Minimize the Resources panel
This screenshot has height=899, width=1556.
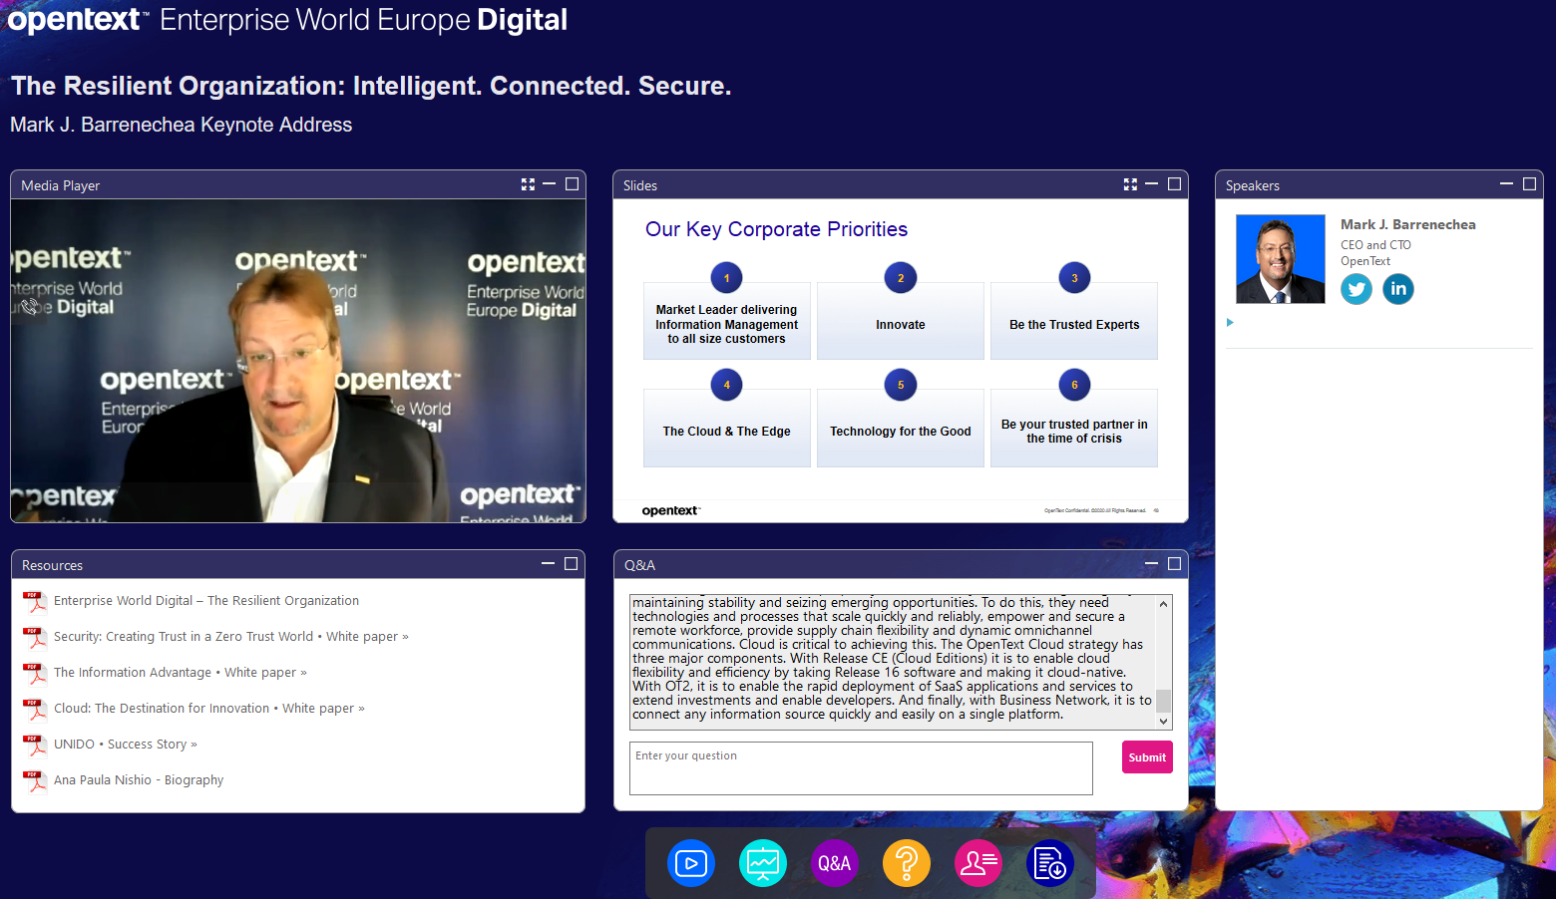pyautogui.click(x=548, y=564)
